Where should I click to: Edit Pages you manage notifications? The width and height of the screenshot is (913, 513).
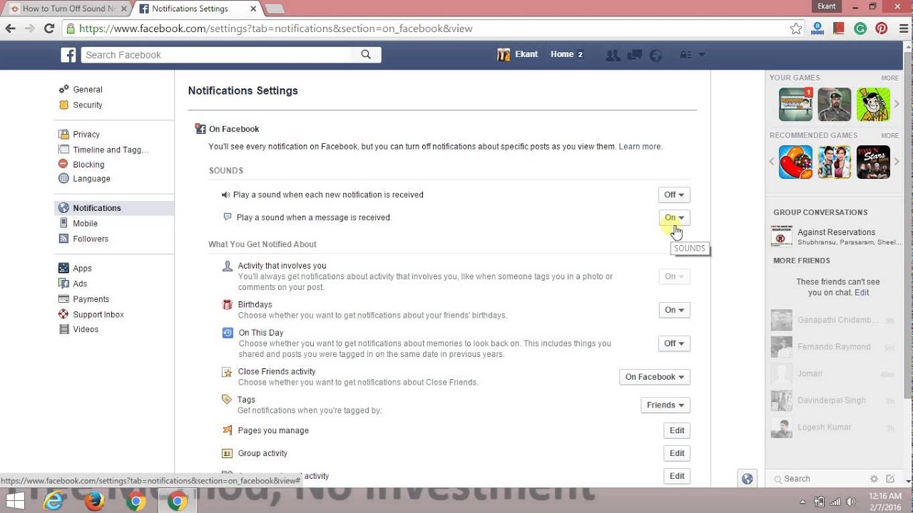[x=677, y=430]
